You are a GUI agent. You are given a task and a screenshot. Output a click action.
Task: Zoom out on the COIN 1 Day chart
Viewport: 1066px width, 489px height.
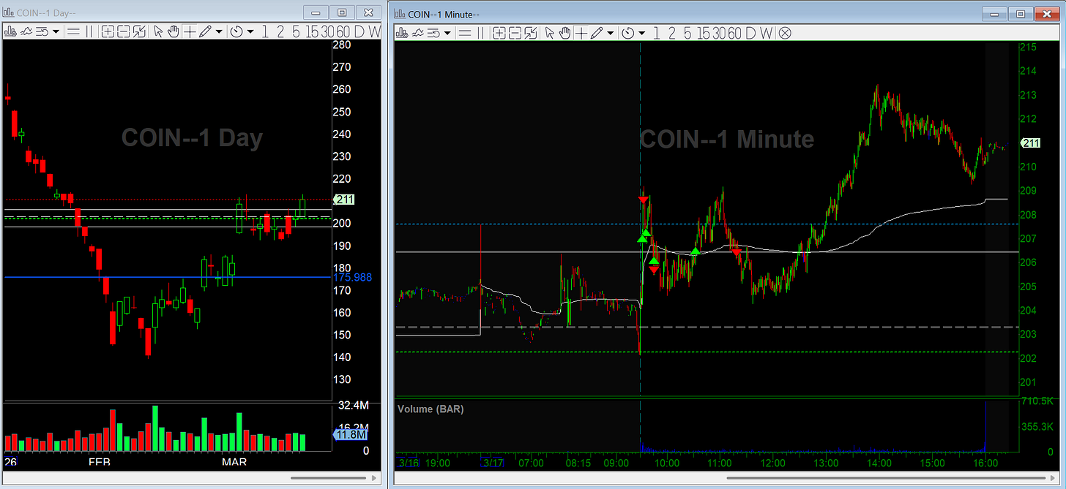tap(123, 31)
